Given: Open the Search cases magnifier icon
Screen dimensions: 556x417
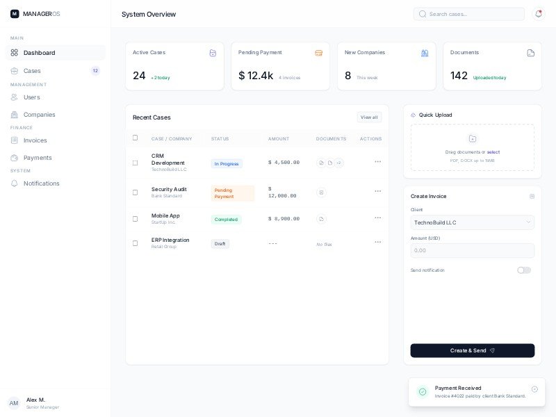Looking at the screenshot, I should tap(423, 14).
